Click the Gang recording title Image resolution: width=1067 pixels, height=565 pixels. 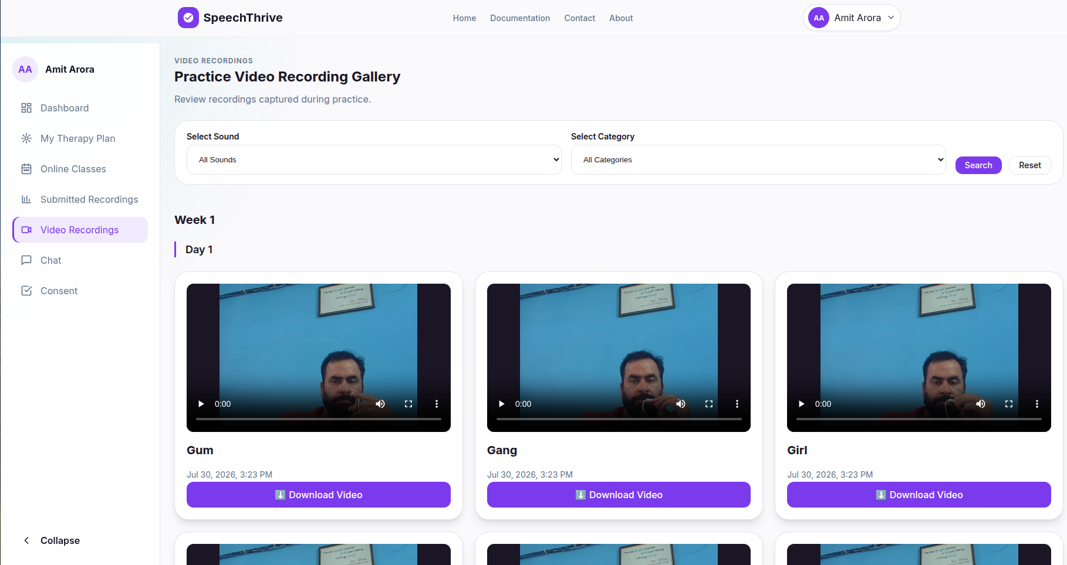pyautogui.click(x=502, y=450)
